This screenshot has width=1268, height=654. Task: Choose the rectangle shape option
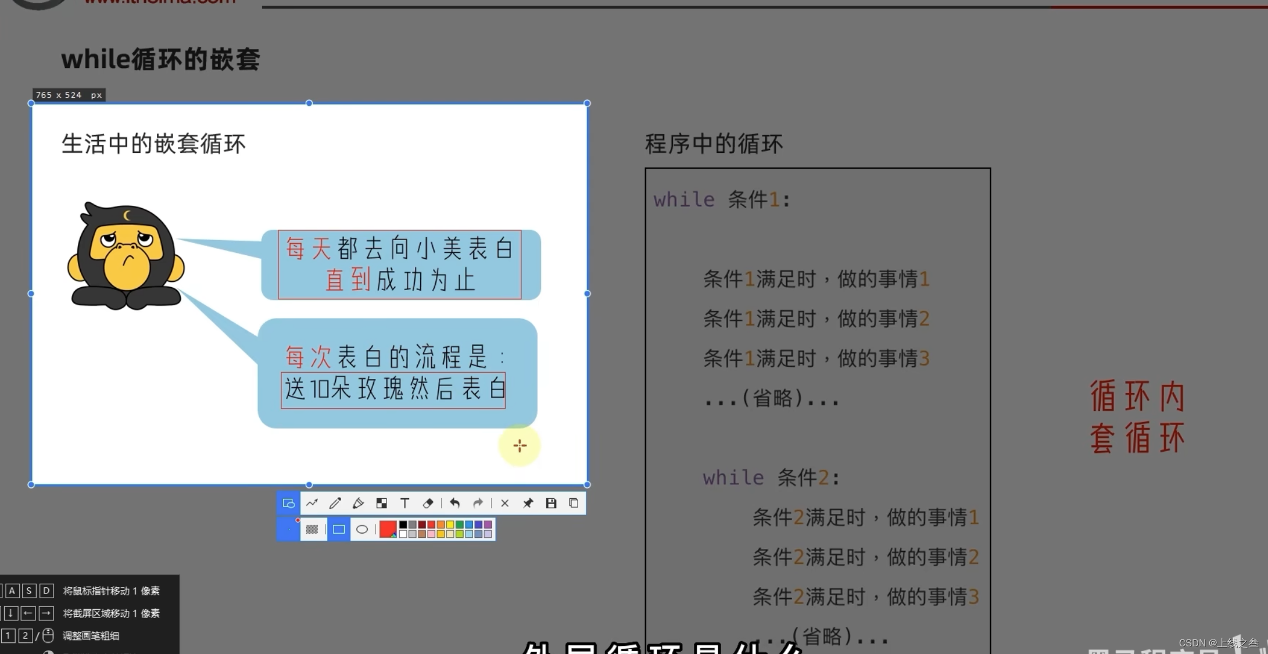(339, 530)
